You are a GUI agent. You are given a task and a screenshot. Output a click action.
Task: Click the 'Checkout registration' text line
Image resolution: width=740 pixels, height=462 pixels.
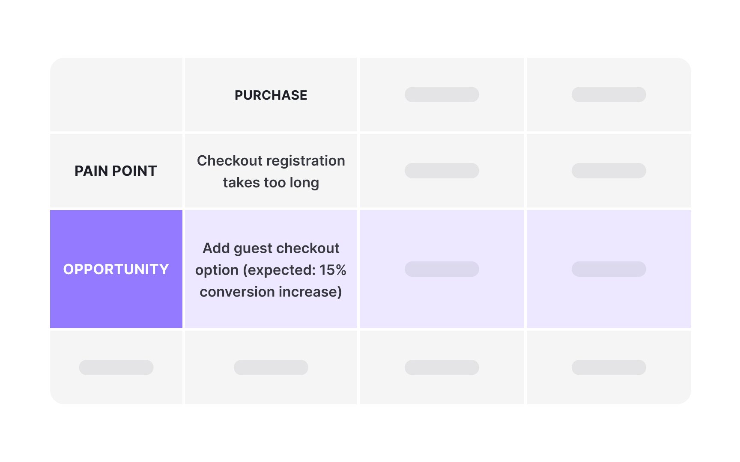click(x=271, y=160)
